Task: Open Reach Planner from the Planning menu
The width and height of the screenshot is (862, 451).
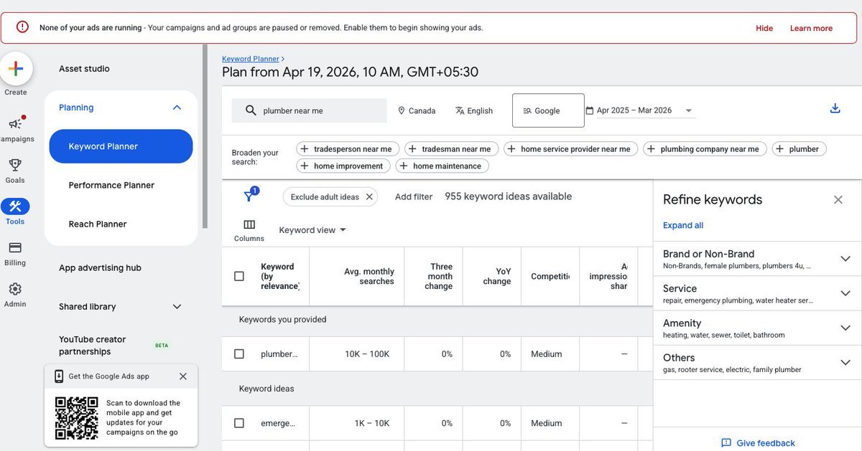Action: (97, 224)
